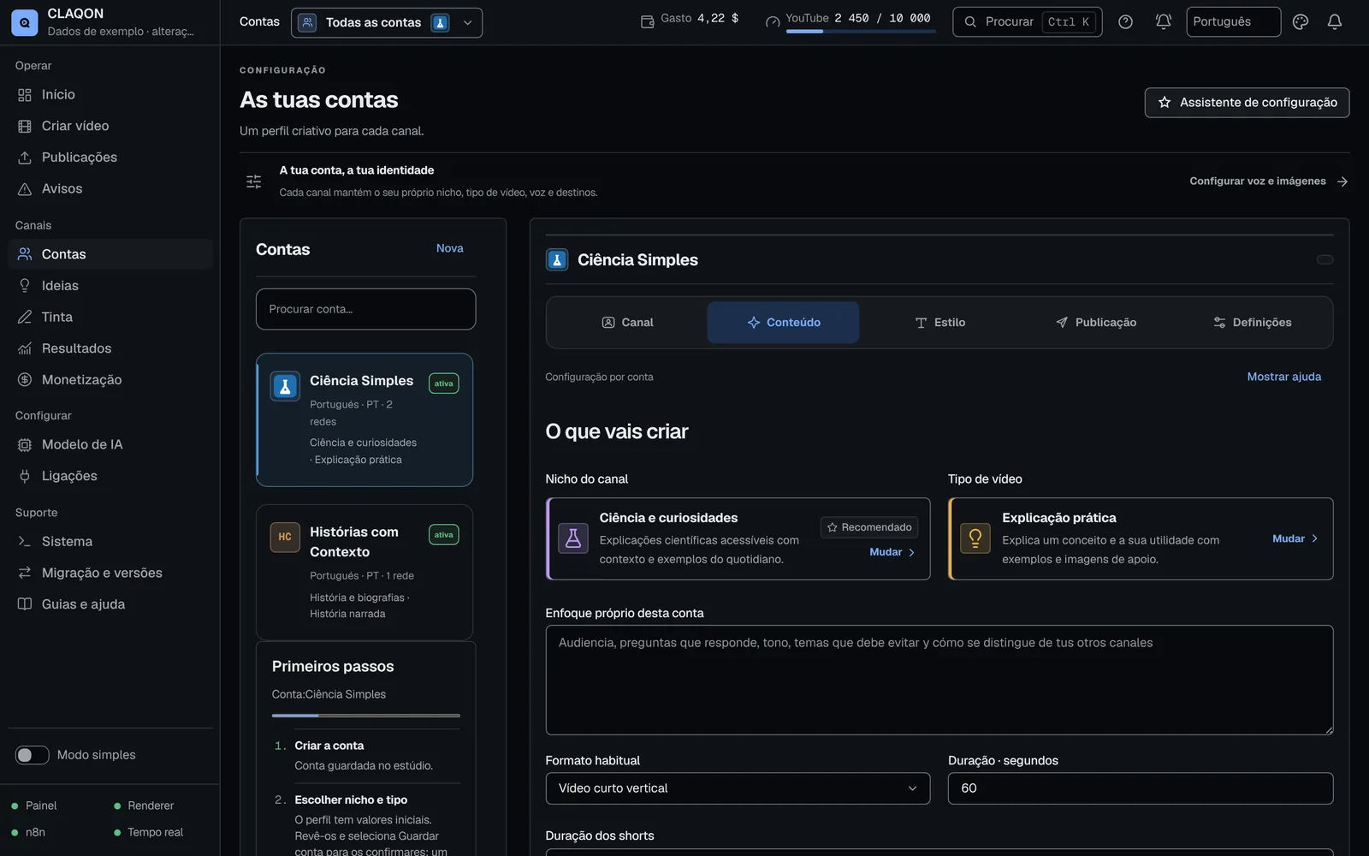Toggle the switch in the Ciência Simples header
The image size is (1369, 856).
tap(1325, 259)
